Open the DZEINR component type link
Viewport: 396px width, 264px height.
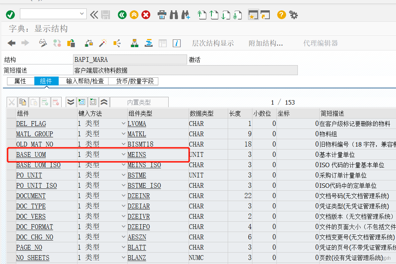pos(139,196)
